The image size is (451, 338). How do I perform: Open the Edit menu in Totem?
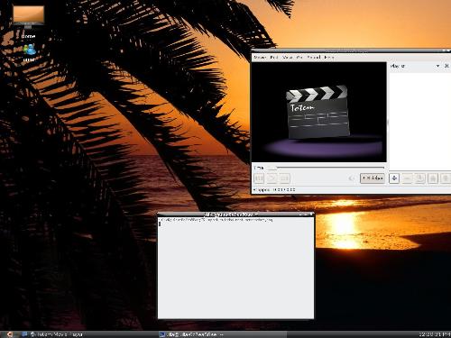tap(274, 57)
